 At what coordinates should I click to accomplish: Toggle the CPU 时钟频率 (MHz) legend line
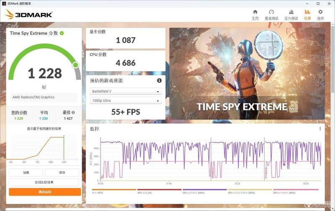(x=204, y=191)
